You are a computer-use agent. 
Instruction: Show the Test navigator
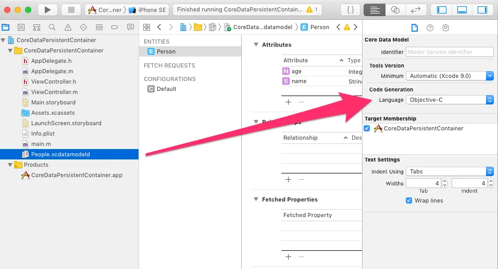83,27
